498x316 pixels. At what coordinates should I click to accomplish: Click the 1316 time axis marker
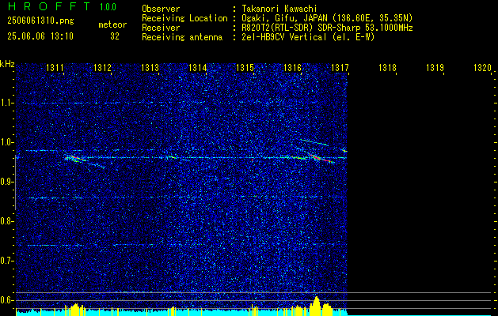coord(292,67)
